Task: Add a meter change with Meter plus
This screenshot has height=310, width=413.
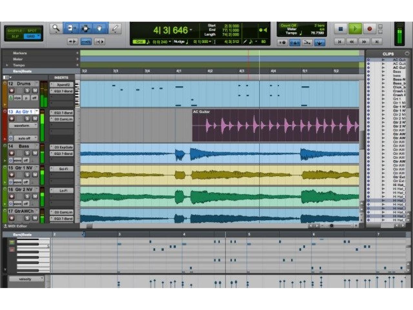Action: (77, 59)
